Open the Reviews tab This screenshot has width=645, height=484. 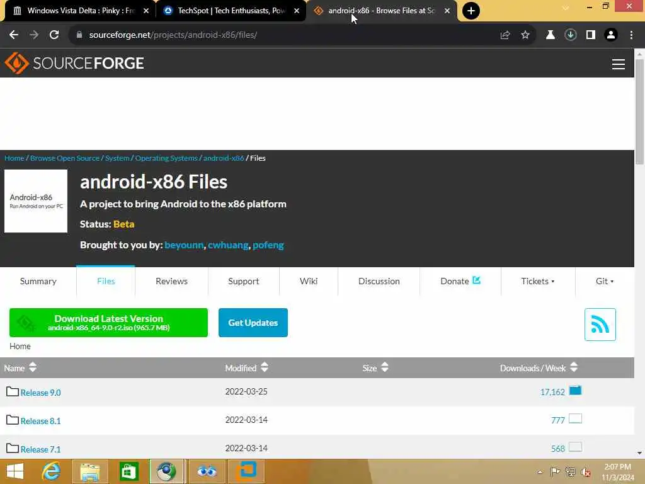(171, 281)
